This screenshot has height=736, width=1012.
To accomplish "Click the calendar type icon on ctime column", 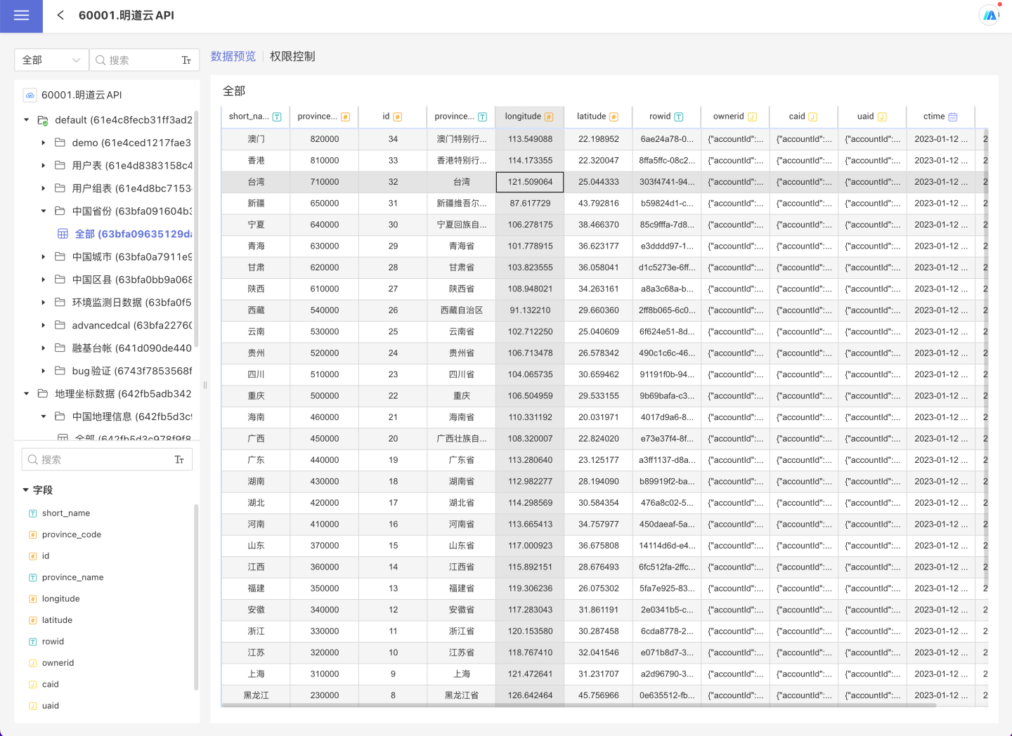I will pyautogui.click(x=953, y=117).
